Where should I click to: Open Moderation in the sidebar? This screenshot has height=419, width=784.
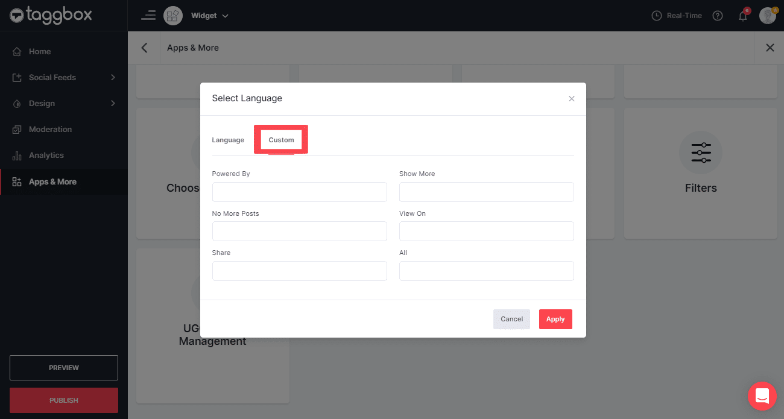tap(50, 129)
